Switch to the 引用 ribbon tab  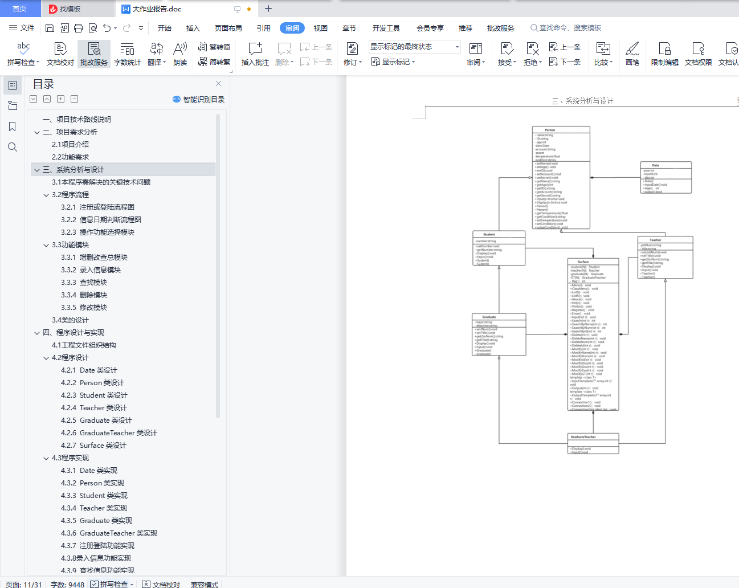coord(264,28)
